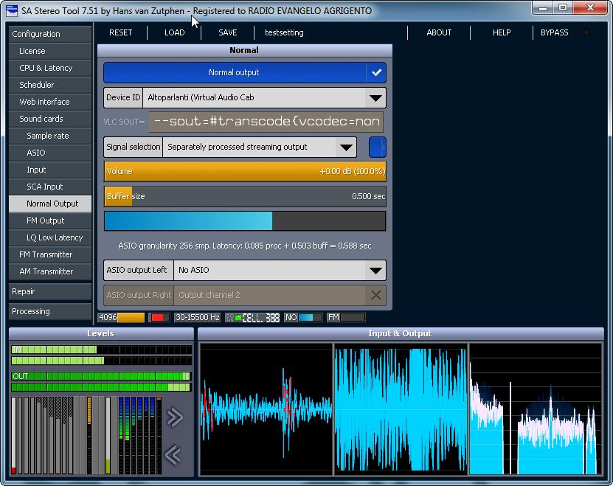Click the output waveform display

coord(401,409)
